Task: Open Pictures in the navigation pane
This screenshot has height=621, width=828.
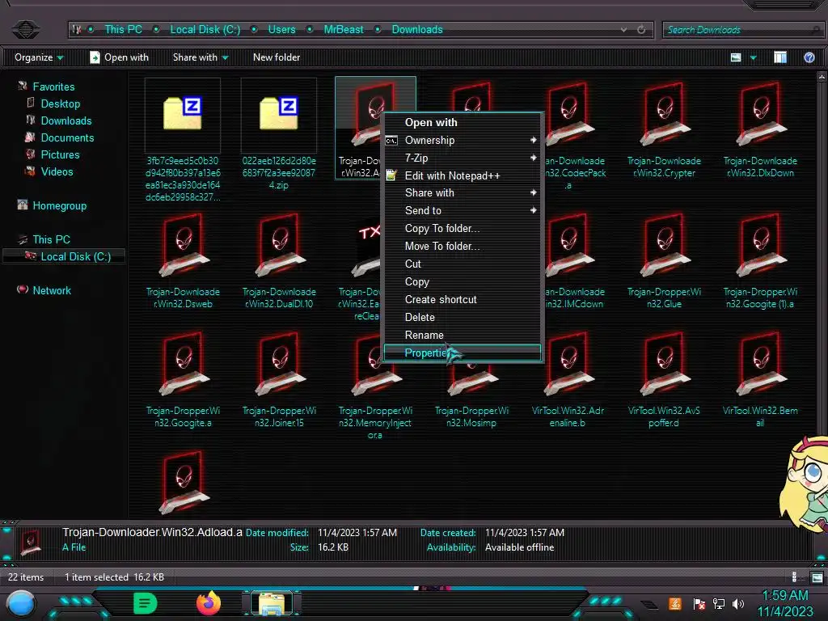Action: pyautogui.click(x=60, y=154)
